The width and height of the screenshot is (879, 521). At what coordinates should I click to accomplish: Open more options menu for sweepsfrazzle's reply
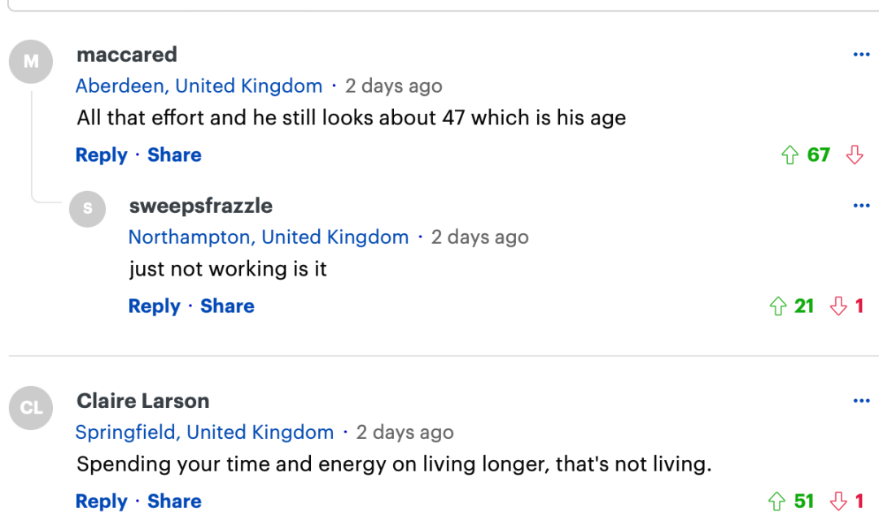point(861,206)
